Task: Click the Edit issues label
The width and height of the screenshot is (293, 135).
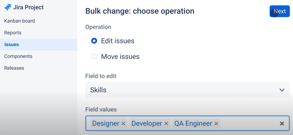Action: tap(118, 41)
